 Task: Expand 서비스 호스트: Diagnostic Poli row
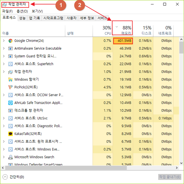point(4,126)
